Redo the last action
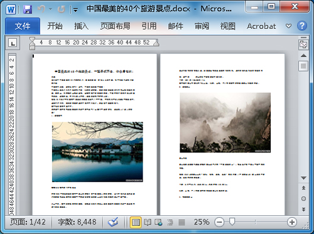The height and width of the screenshot is (234, 314). (x=61, y=9)
